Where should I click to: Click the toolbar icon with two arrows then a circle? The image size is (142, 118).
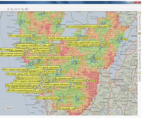pyautogui.click(x=19, y=9)
